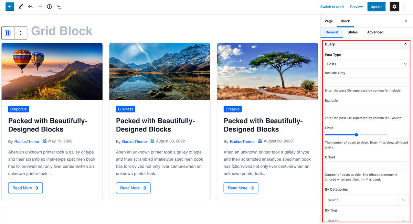This screenshot has width=413, height=224.
Task: Click the arrow in the Business card's Read More
Action: point(144,188)
